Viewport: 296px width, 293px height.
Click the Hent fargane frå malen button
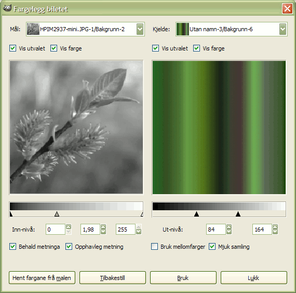coord(42,278)
